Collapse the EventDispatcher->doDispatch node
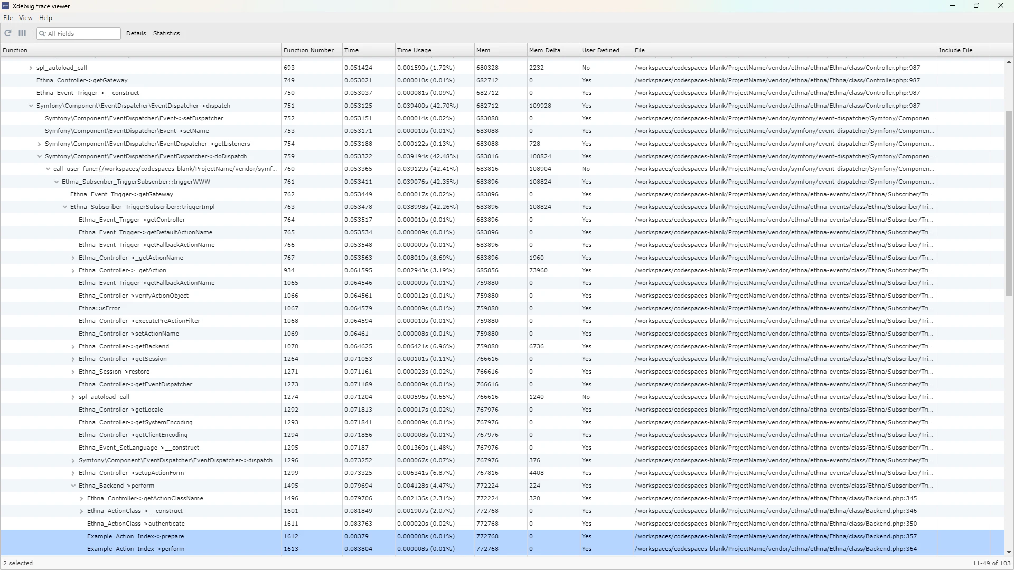The image size is (1014, 570). tap(39, 156)
